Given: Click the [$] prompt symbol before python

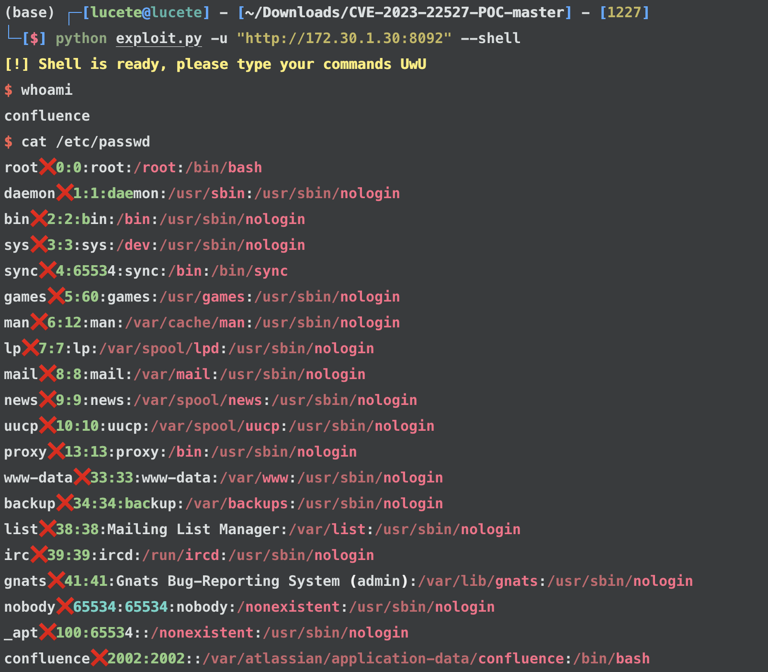Looking at the screenshot, I should click(34, 38).
